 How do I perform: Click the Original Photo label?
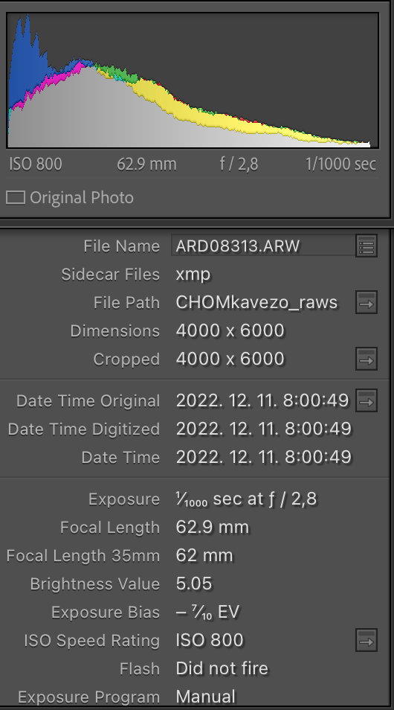pyautogui.click(x=82, y=198)
